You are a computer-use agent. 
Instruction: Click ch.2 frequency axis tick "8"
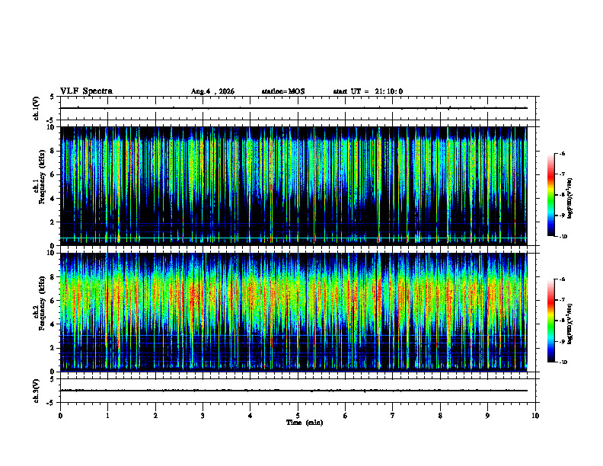[x=53, y=277]
